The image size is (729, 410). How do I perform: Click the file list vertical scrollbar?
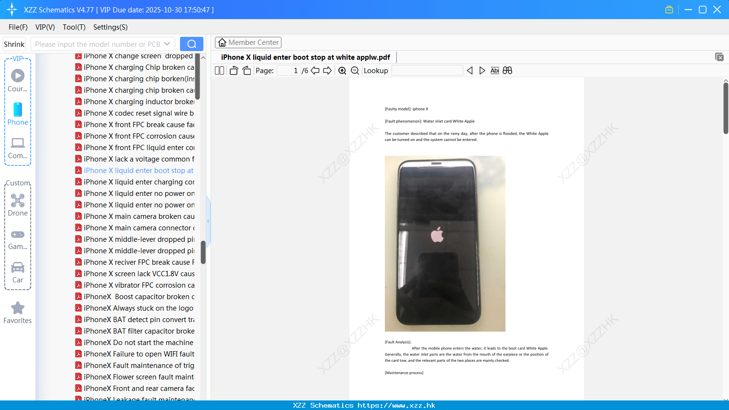pyautogui.click(x=203, y=252)
